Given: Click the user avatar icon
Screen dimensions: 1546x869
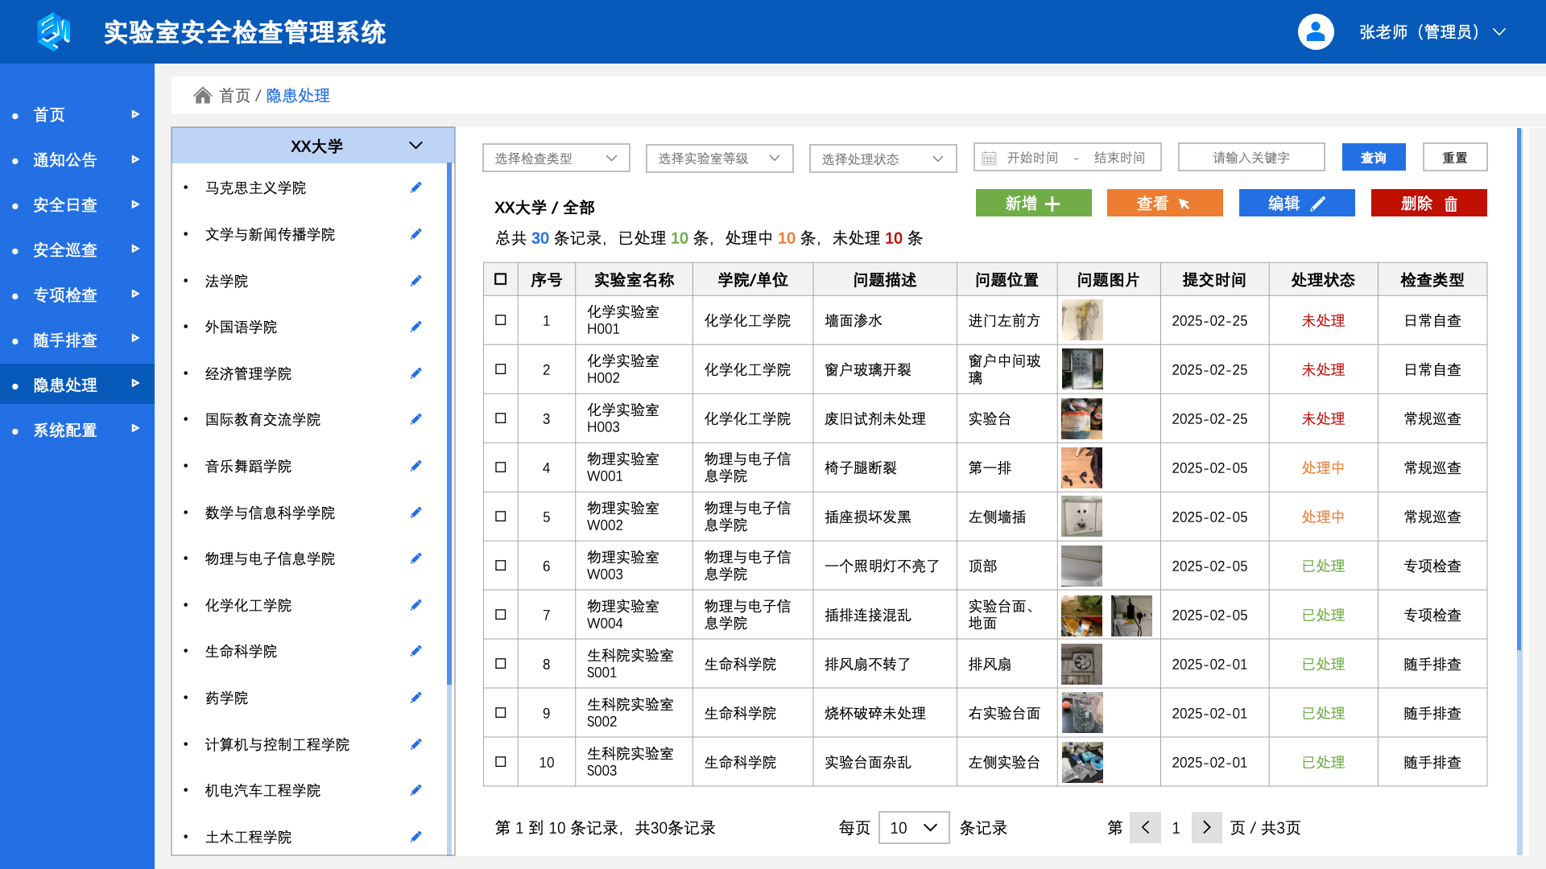Looking at the screenshot, I should pyautogui.click(x=1315, y=32).
